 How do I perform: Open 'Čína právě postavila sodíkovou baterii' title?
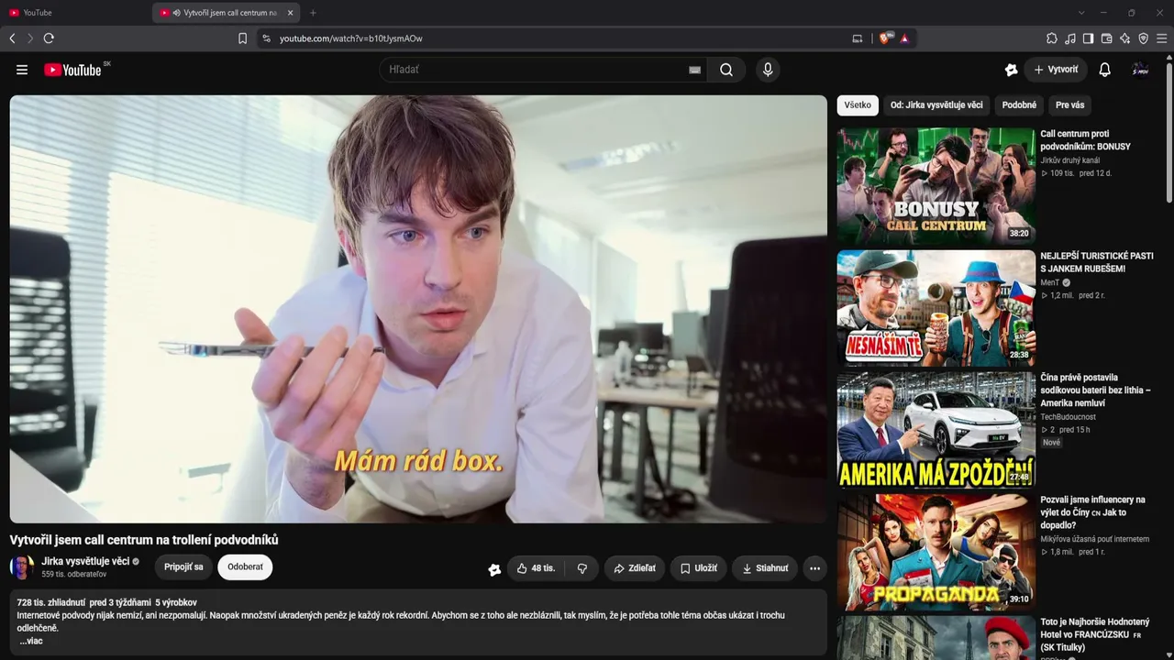[1095, 390]
